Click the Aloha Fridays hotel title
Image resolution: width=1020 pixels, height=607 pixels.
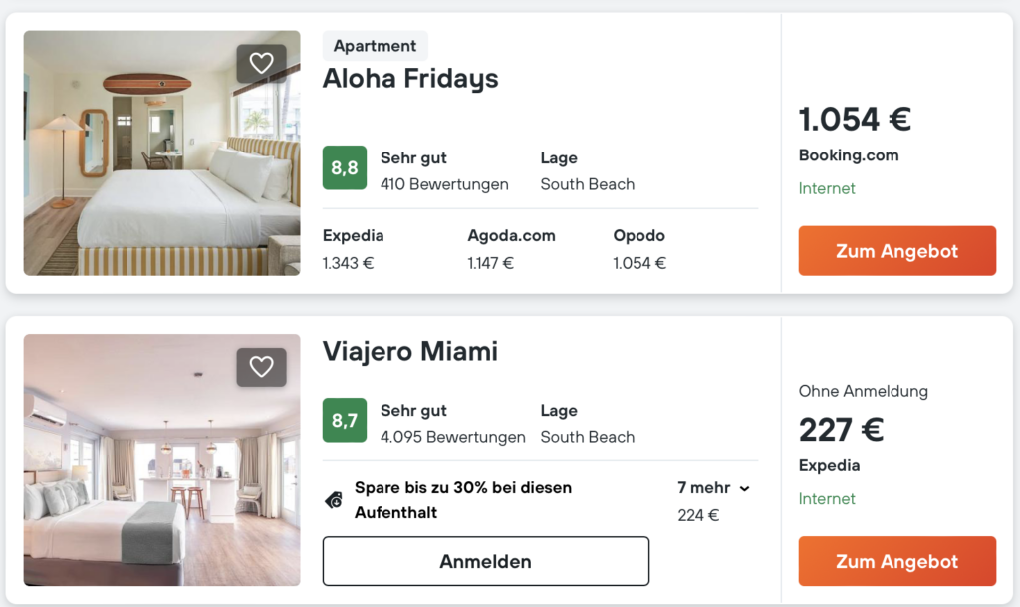tap(410, 79)
